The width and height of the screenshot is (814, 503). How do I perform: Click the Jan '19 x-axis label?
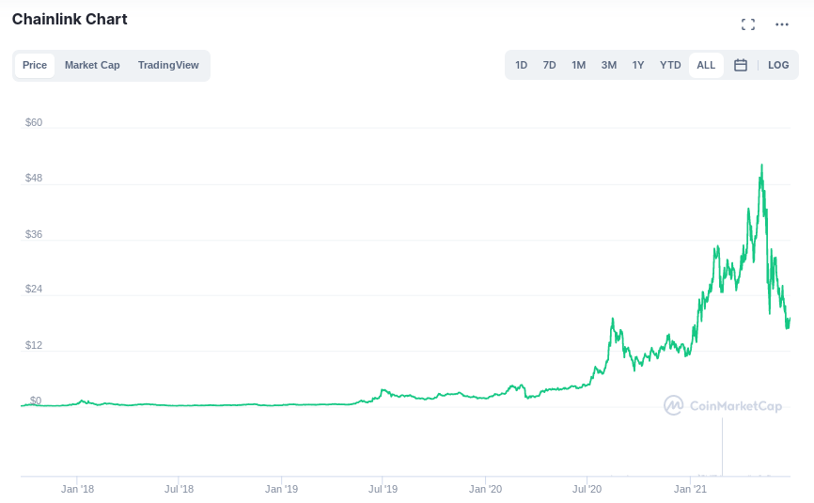tap(281, 489)
